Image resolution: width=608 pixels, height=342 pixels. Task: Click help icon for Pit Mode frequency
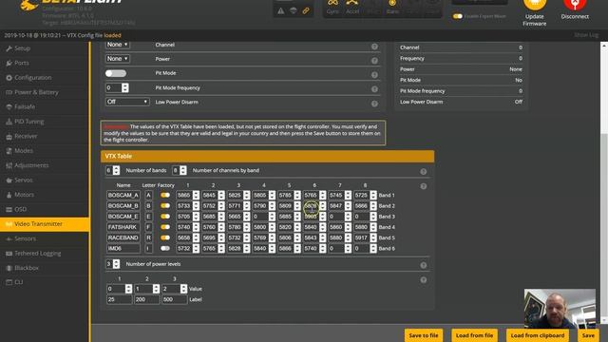(374, 89)
